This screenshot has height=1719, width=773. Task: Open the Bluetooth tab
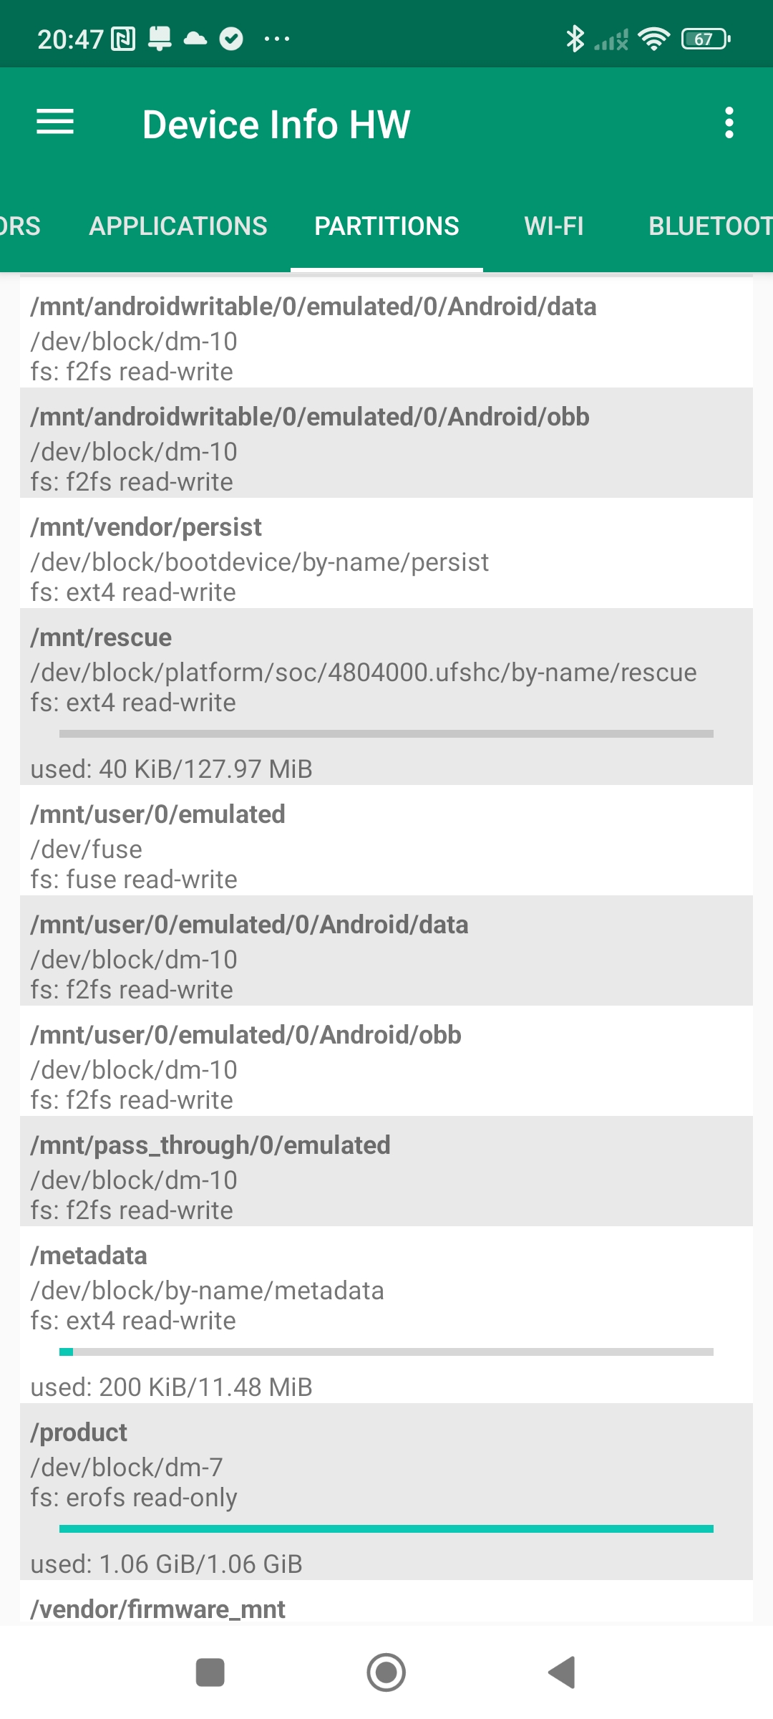click(709, 226)
